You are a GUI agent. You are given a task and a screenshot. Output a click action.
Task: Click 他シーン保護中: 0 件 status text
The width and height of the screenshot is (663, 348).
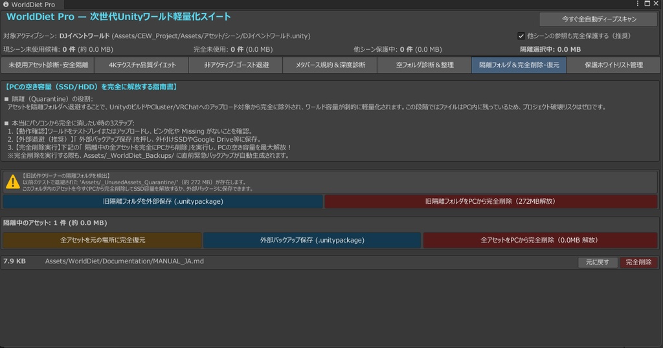tap(398, 49)
